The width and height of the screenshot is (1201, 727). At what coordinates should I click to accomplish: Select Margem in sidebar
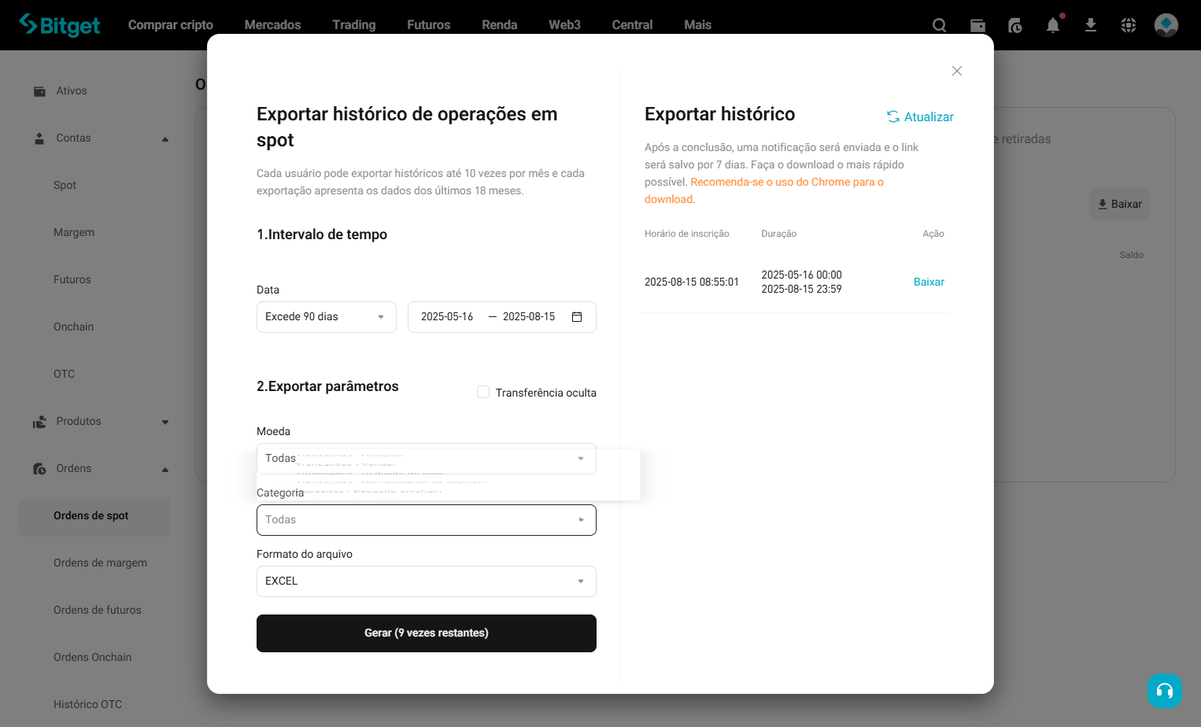click(x=74, y=233)
